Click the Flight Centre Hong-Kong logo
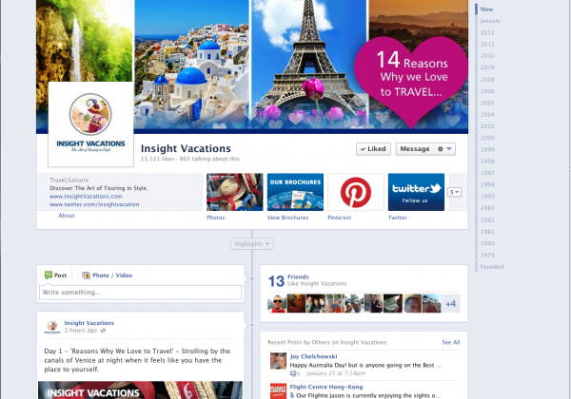Image resolution: width=571 pixels, height=399 pixels. pyautogui.click(x=278, y=390)
